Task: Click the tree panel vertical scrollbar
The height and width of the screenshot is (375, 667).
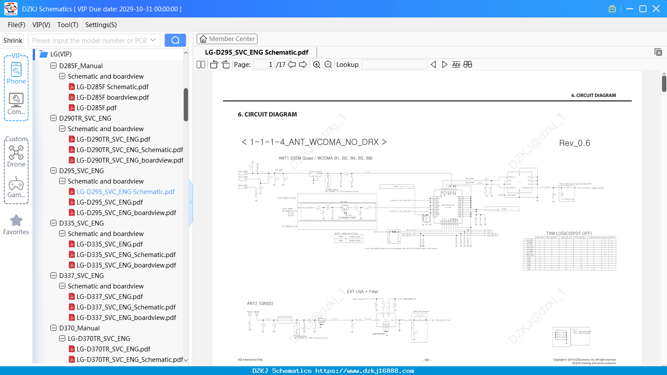Action: [x=186, y=105]
